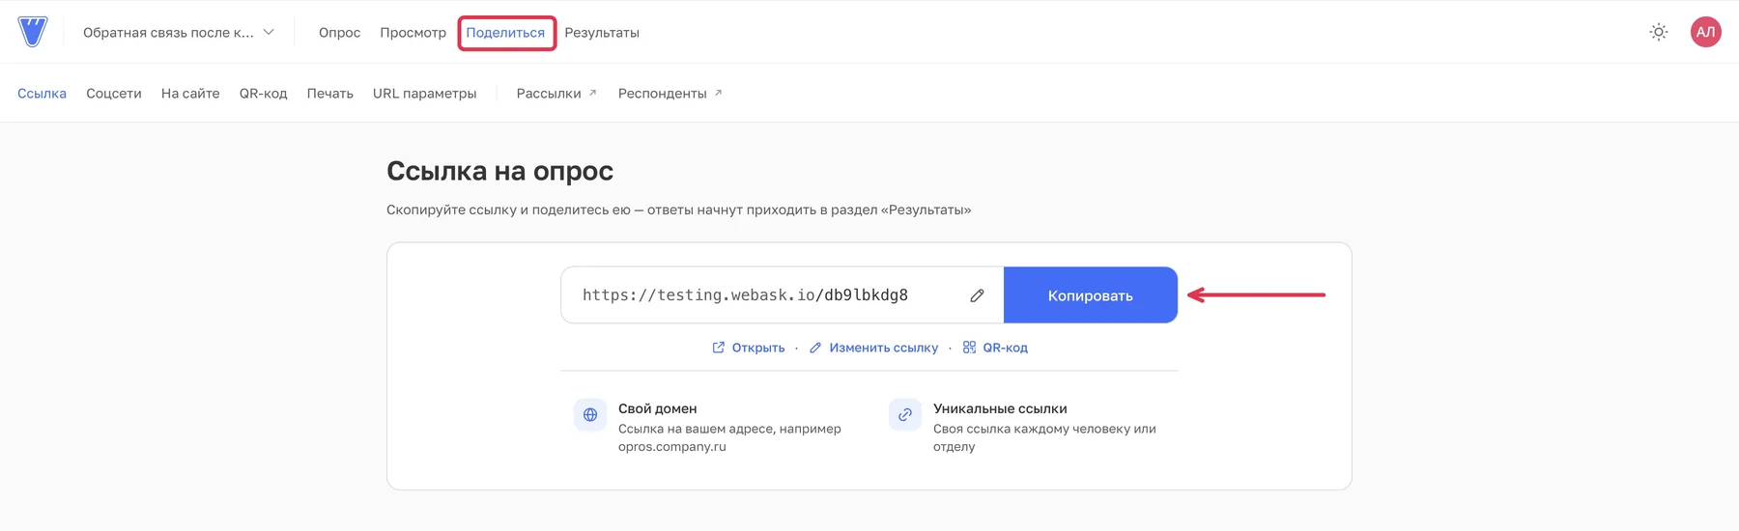Click the QR-код link below URL

coord(995,348)
